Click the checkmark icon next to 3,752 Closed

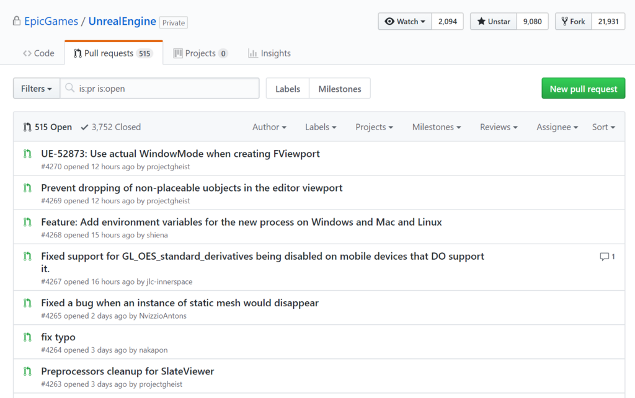tap(84, 127)
